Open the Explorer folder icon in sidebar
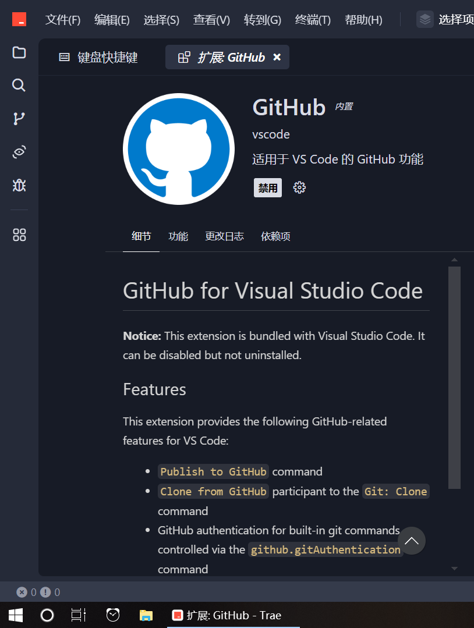 click(19, 52)
